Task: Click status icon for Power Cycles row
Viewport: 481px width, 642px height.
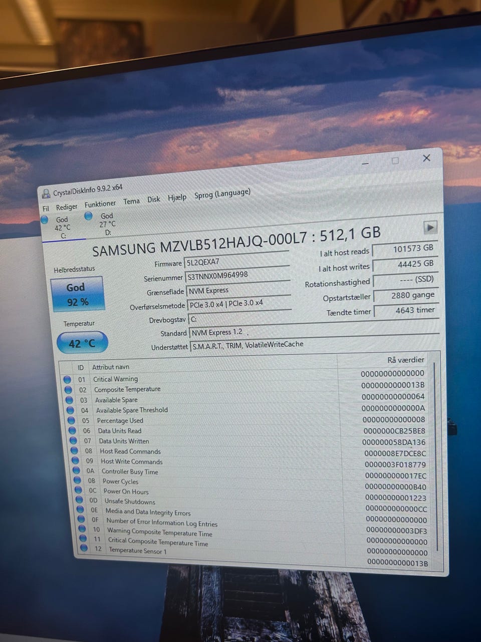Action: pyautogui.click(x=77, y=480)
